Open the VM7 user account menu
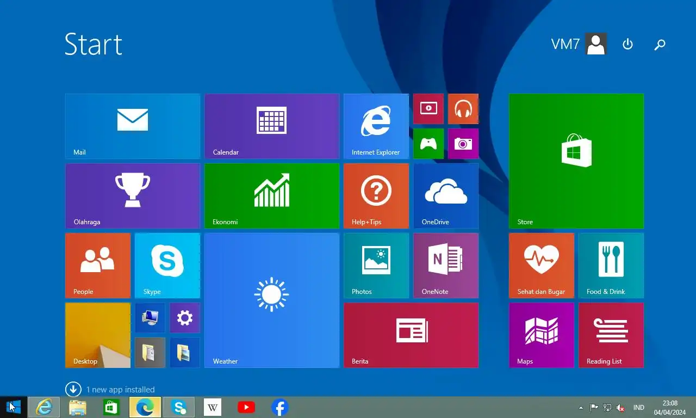696x418 pixels. [579, 44]
